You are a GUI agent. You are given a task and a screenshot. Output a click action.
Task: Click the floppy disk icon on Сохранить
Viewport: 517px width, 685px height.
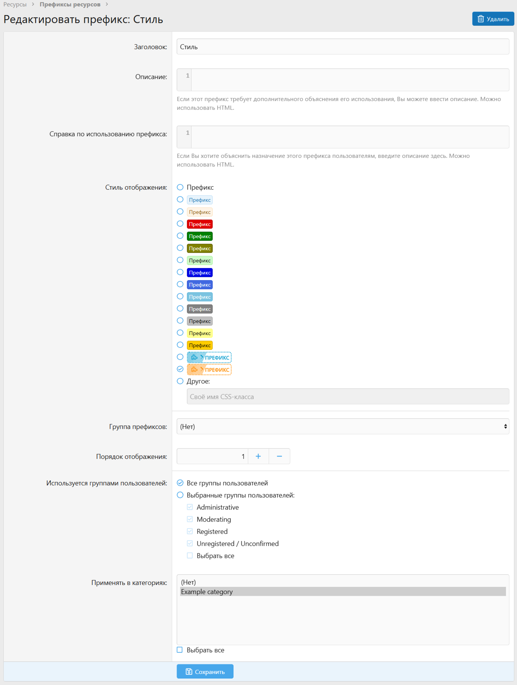click(189, 672)
